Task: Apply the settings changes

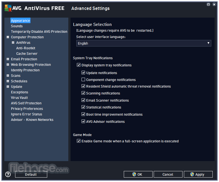Action: click(198, 174)
